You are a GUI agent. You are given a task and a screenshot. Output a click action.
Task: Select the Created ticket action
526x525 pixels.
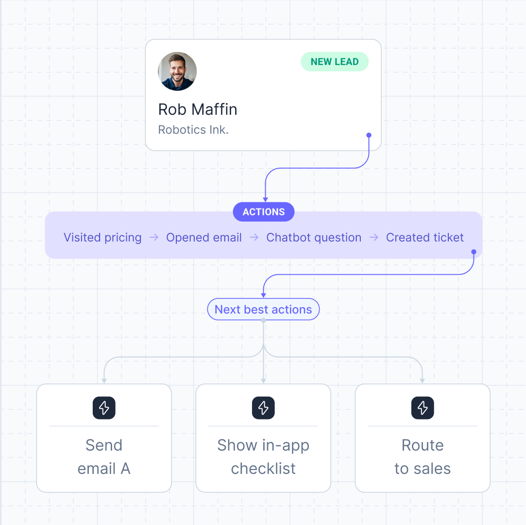pos(425,238)
